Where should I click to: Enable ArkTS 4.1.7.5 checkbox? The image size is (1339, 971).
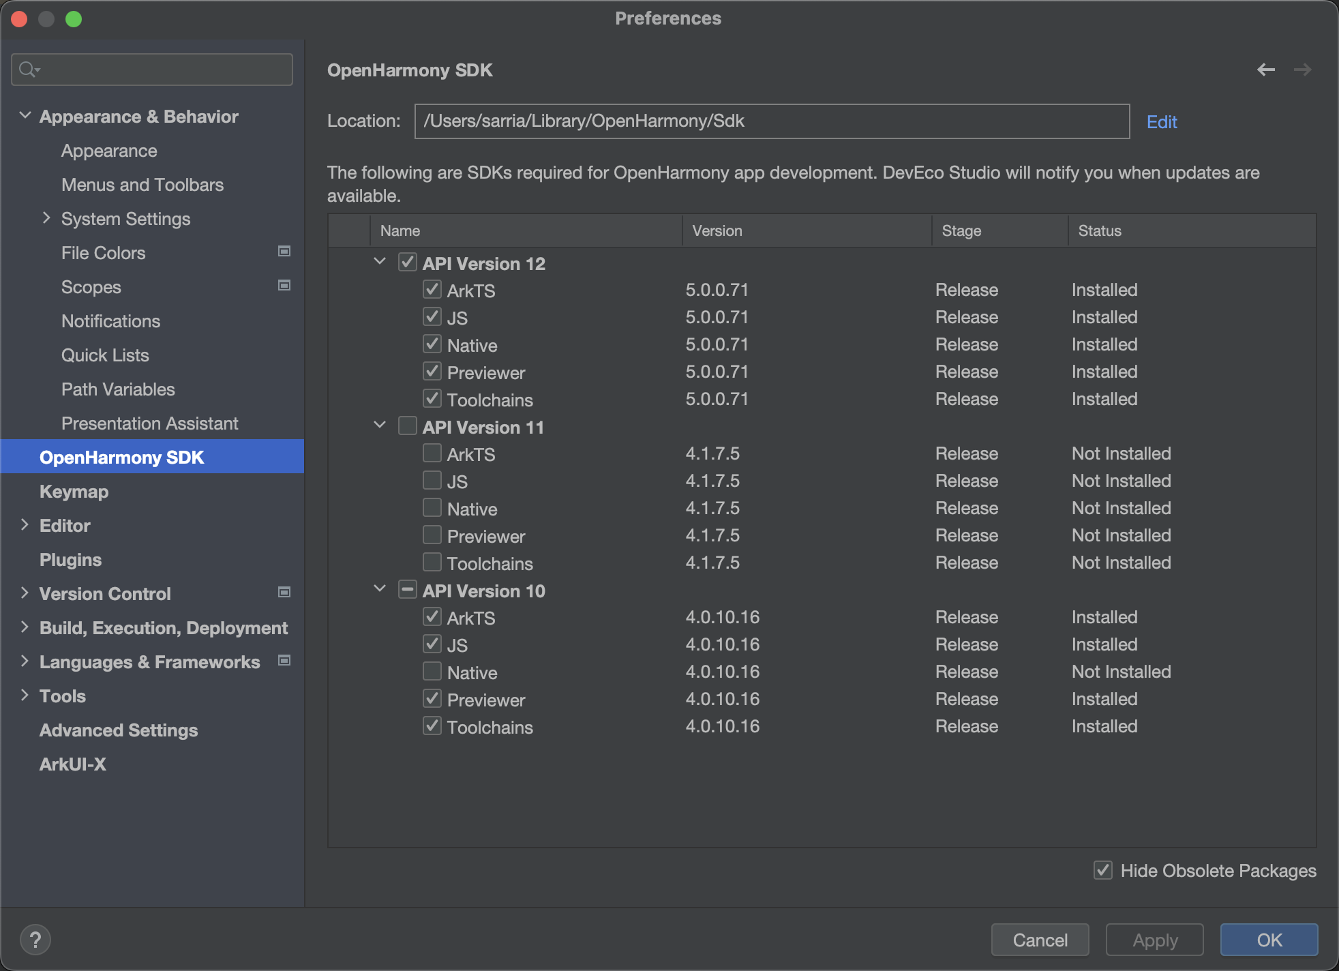point(432,453)
